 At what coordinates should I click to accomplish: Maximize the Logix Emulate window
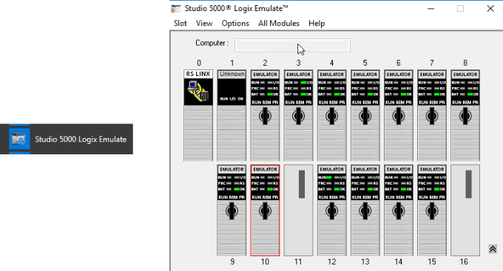click(x=460, y=9)
